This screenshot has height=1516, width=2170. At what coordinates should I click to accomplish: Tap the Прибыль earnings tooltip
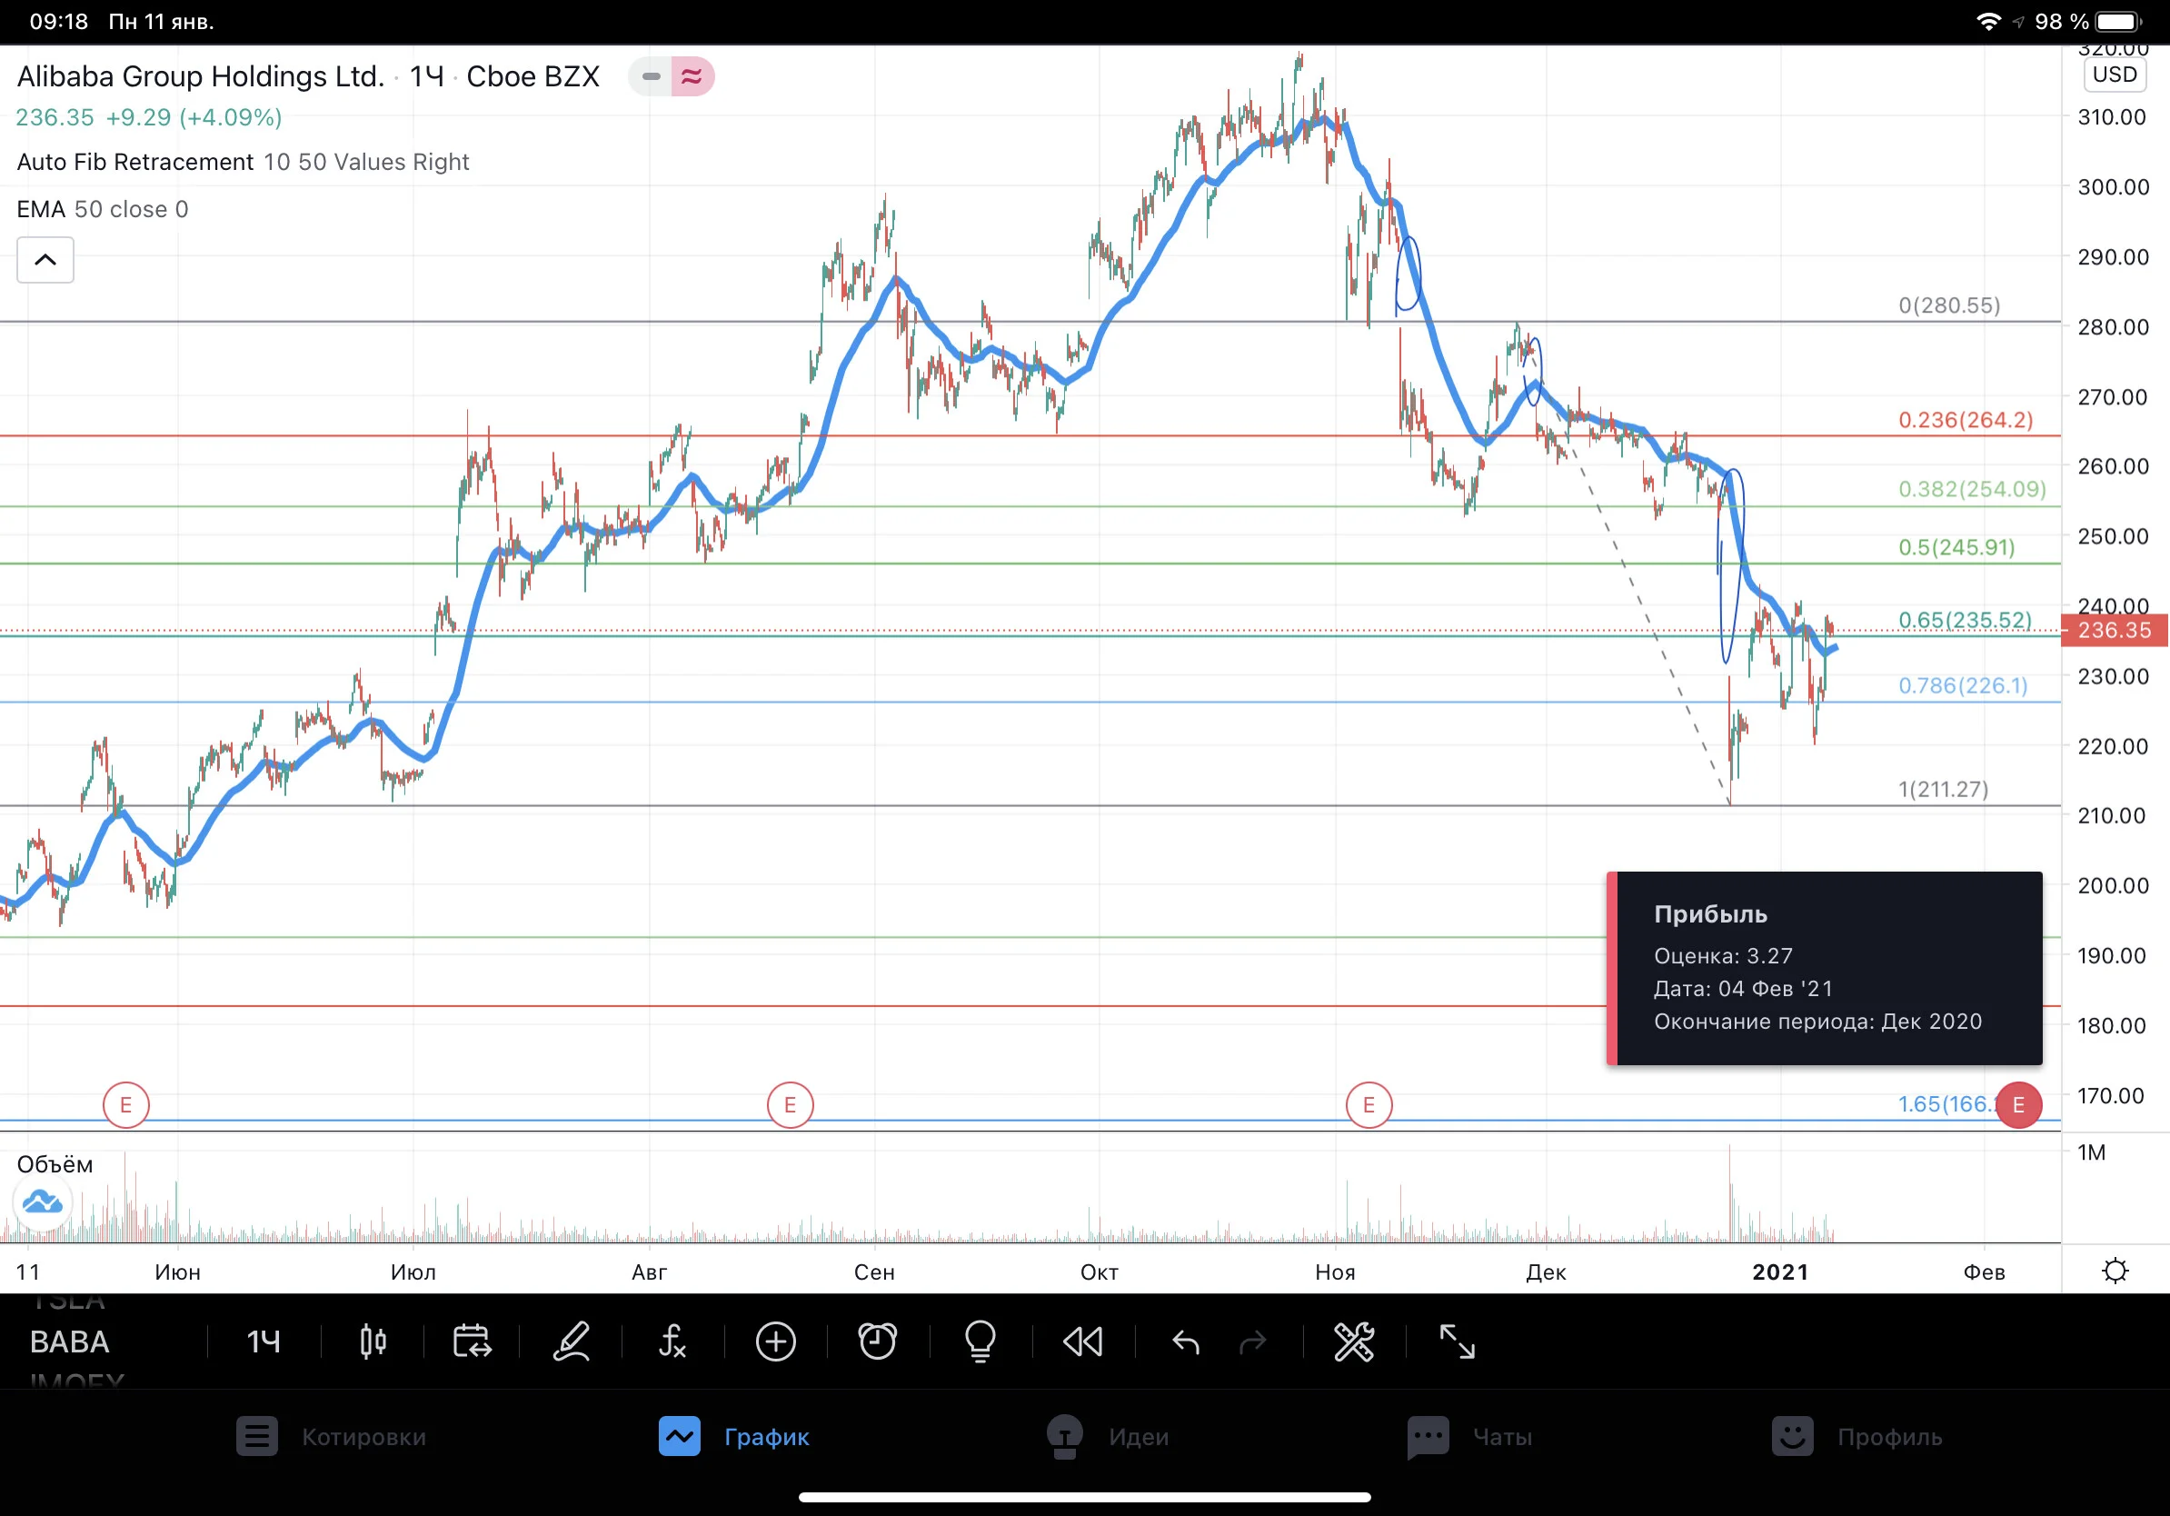click(x=1824, y=968)
